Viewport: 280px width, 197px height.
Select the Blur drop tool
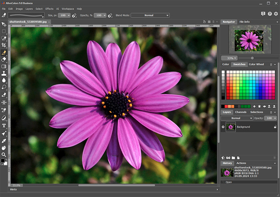[x=4, y=80]
